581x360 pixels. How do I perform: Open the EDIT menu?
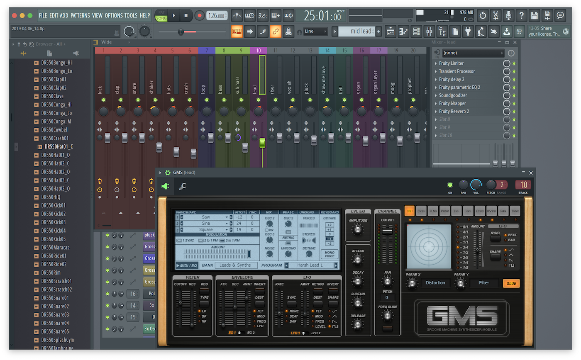pos(54,16)
